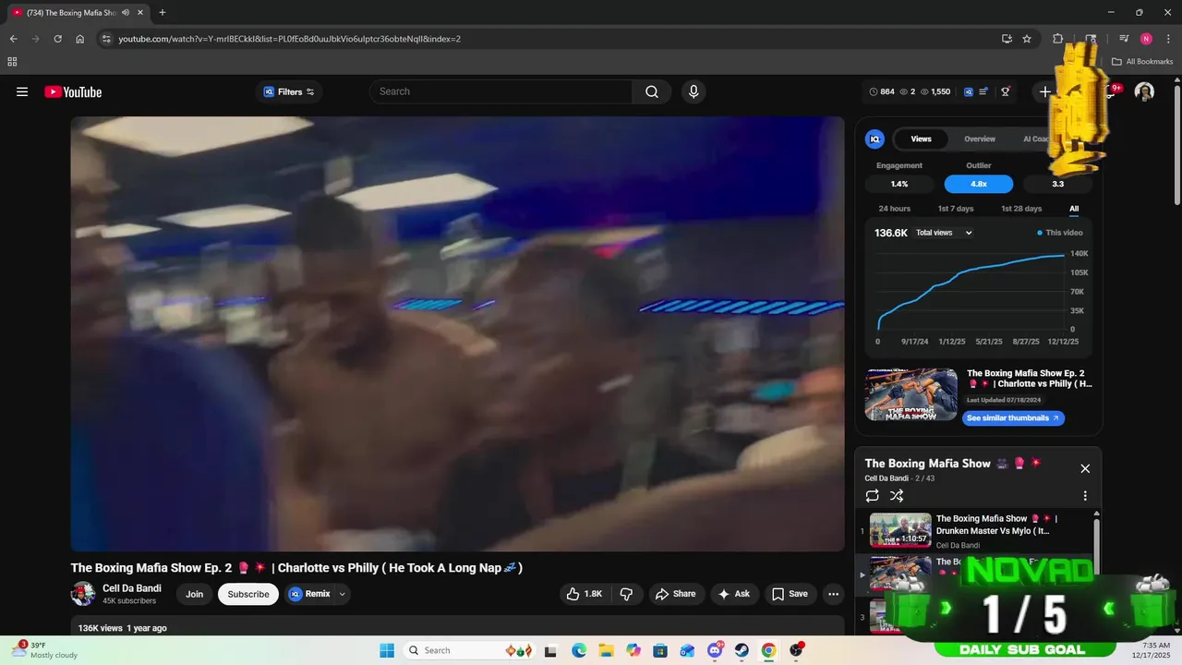Expand the Remix dropdown chevron
The height and width of the screenshot is (665, 1182).
[342, 594]
